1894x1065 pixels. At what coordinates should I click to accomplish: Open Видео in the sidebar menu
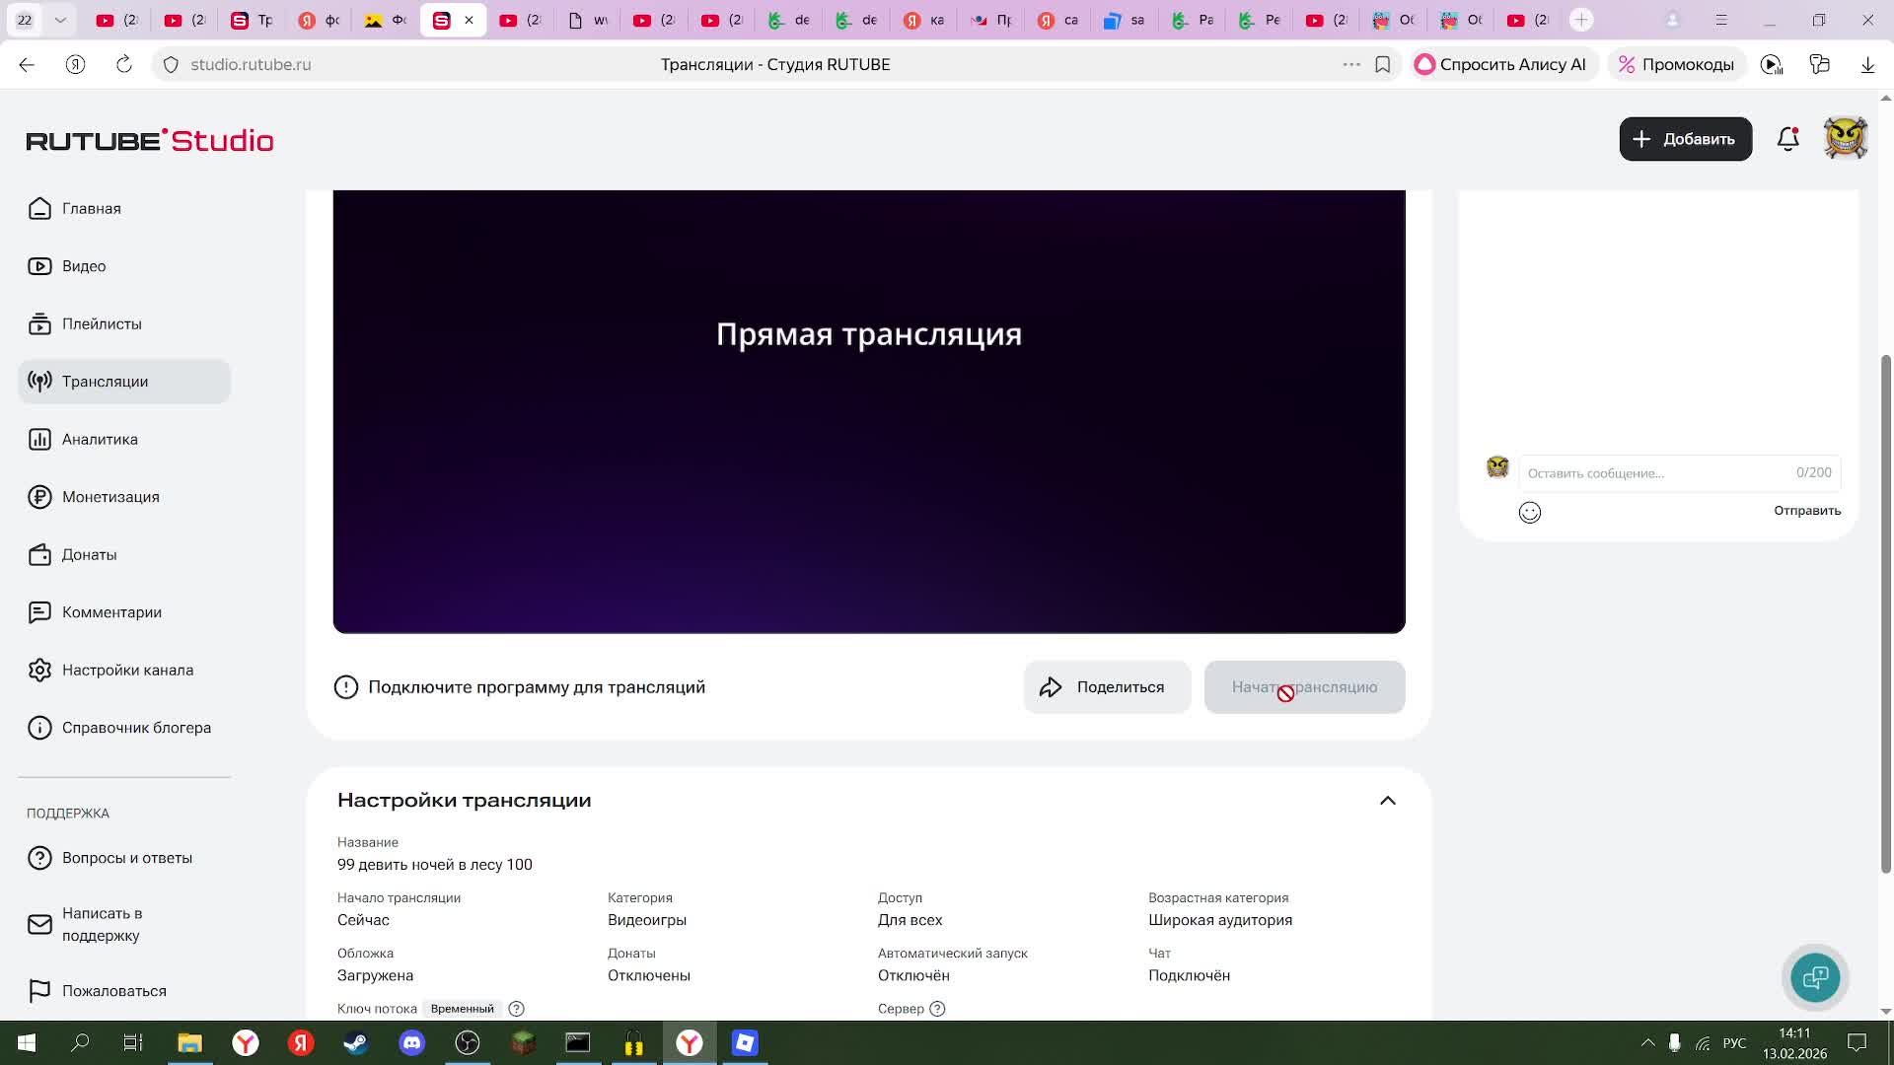84,266
